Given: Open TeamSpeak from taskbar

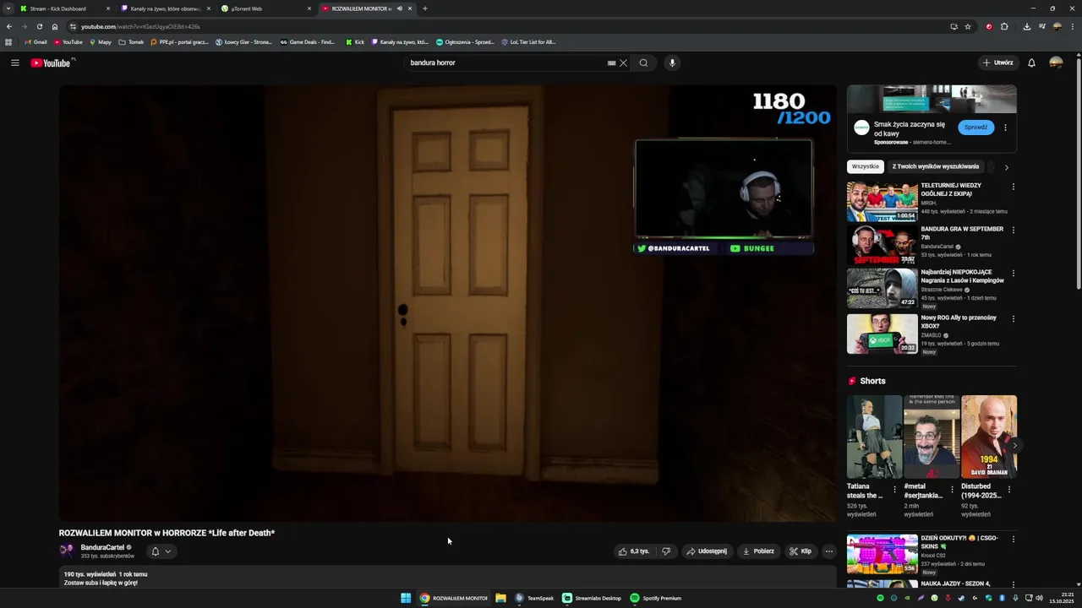Looking at the screenshot, I should [x=534, y=598].
